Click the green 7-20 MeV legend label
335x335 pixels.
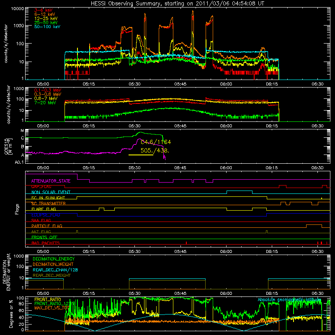click(45, 103)
